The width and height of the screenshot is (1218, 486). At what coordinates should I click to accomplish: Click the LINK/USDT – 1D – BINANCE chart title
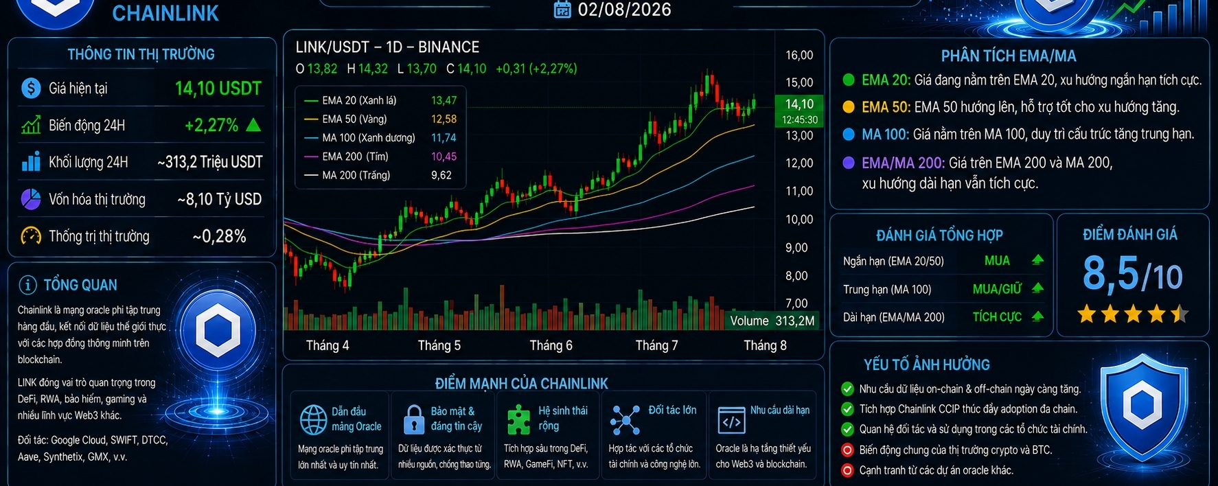[387, 47]
